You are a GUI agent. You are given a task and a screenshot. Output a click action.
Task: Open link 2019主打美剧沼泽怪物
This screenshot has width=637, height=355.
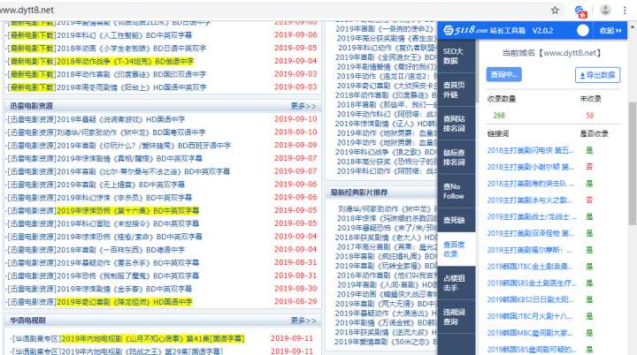tap(530, 233)
